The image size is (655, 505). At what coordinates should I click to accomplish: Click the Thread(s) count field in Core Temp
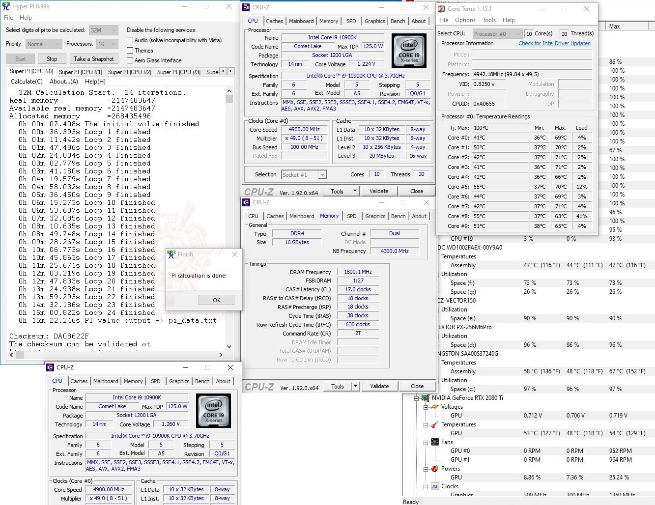point(564,33)
